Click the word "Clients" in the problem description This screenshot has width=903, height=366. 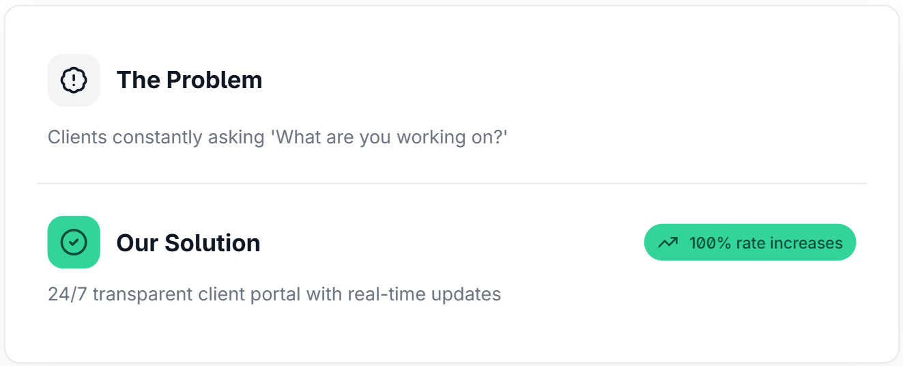(77, 137)
